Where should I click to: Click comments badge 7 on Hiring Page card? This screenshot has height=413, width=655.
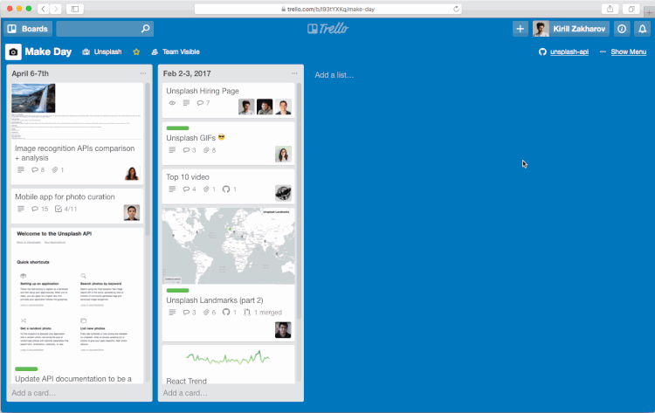coord(203,103)
